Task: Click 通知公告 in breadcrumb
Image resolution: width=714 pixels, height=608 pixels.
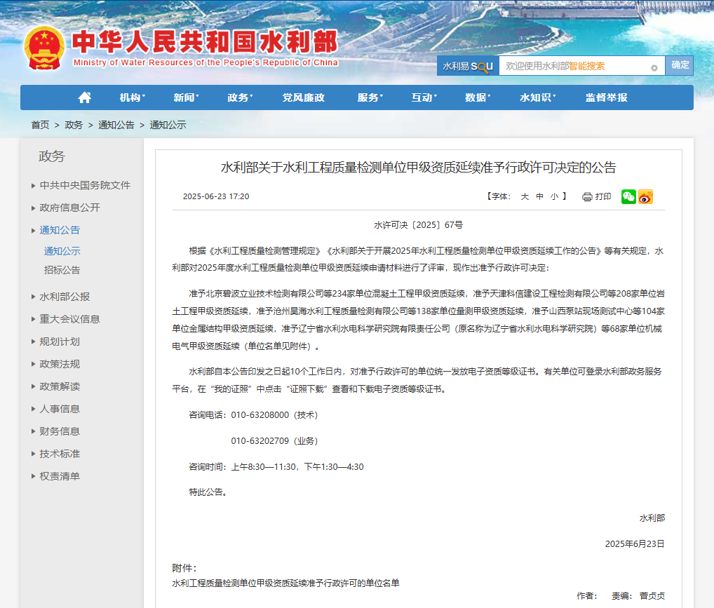Action: coord(116,125)
